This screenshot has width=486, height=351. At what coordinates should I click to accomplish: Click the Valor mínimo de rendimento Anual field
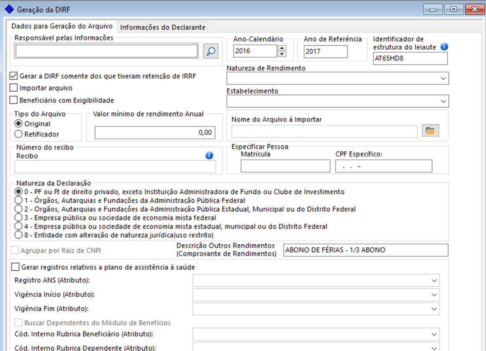tap(155, 133)
